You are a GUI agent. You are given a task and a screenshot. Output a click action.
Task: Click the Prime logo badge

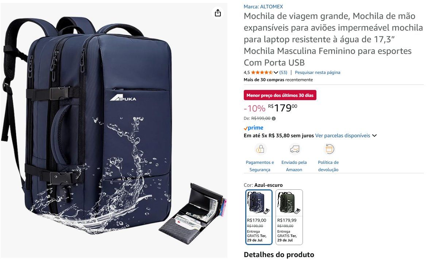coord(253,128)
